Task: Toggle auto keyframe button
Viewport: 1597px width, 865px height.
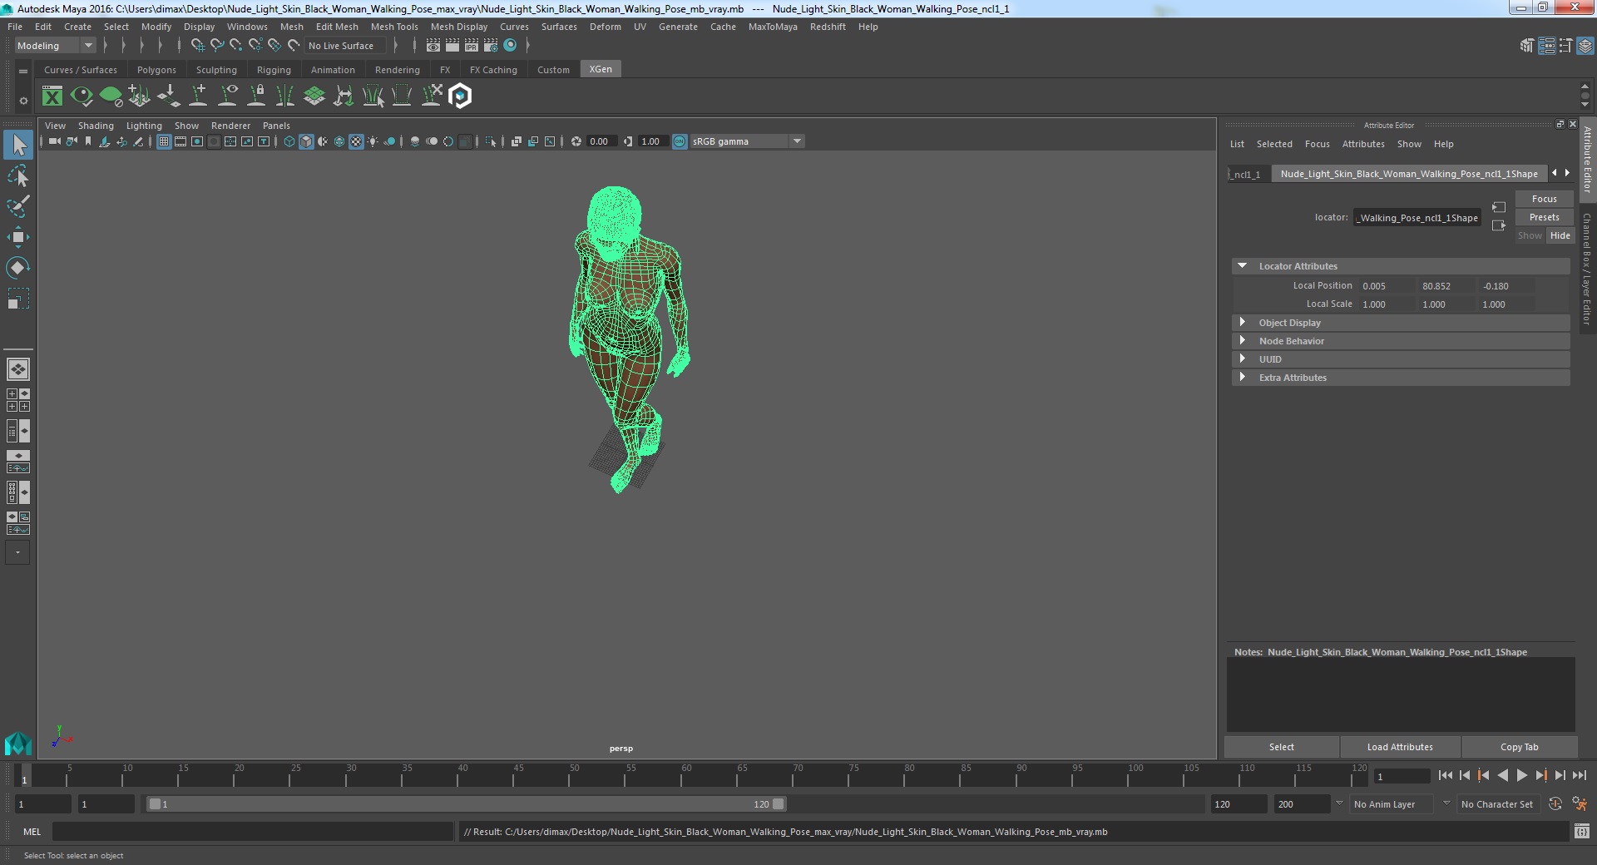Action: (x=1555, y=804)
